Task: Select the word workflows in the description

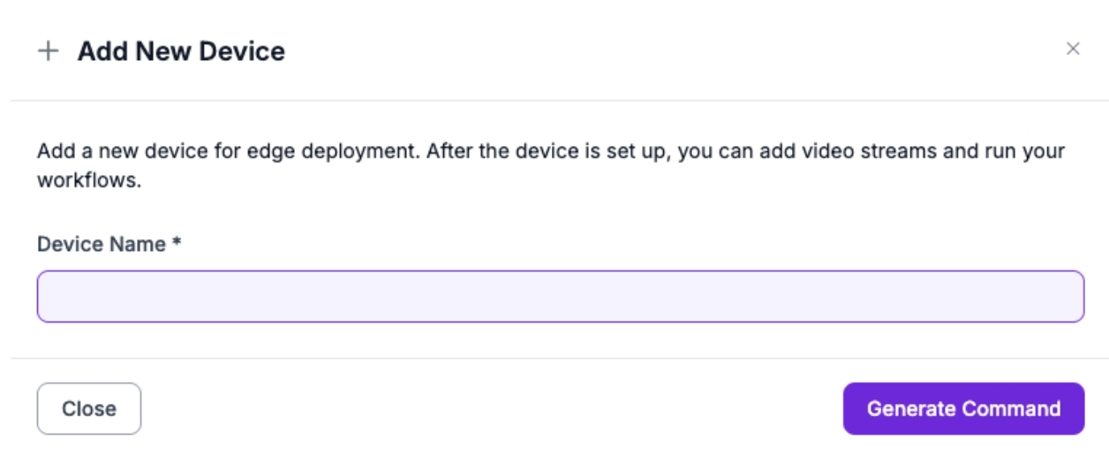Action: (87, 181)
